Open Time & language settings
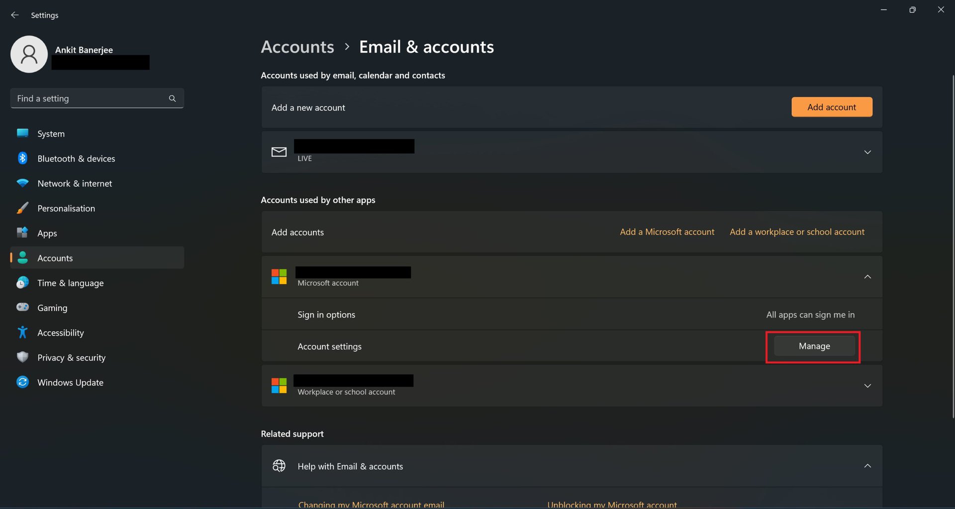Image resolution: width=955 pixels, height=509 pixels. pos(70,283)
